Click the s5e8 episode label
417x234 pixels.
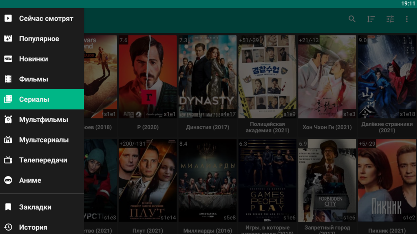pos(229,218)
